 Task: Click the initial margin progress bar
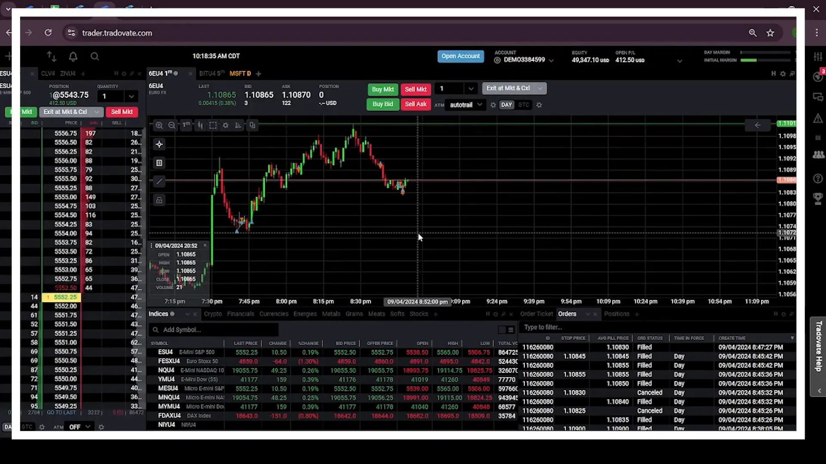[765, 60]
